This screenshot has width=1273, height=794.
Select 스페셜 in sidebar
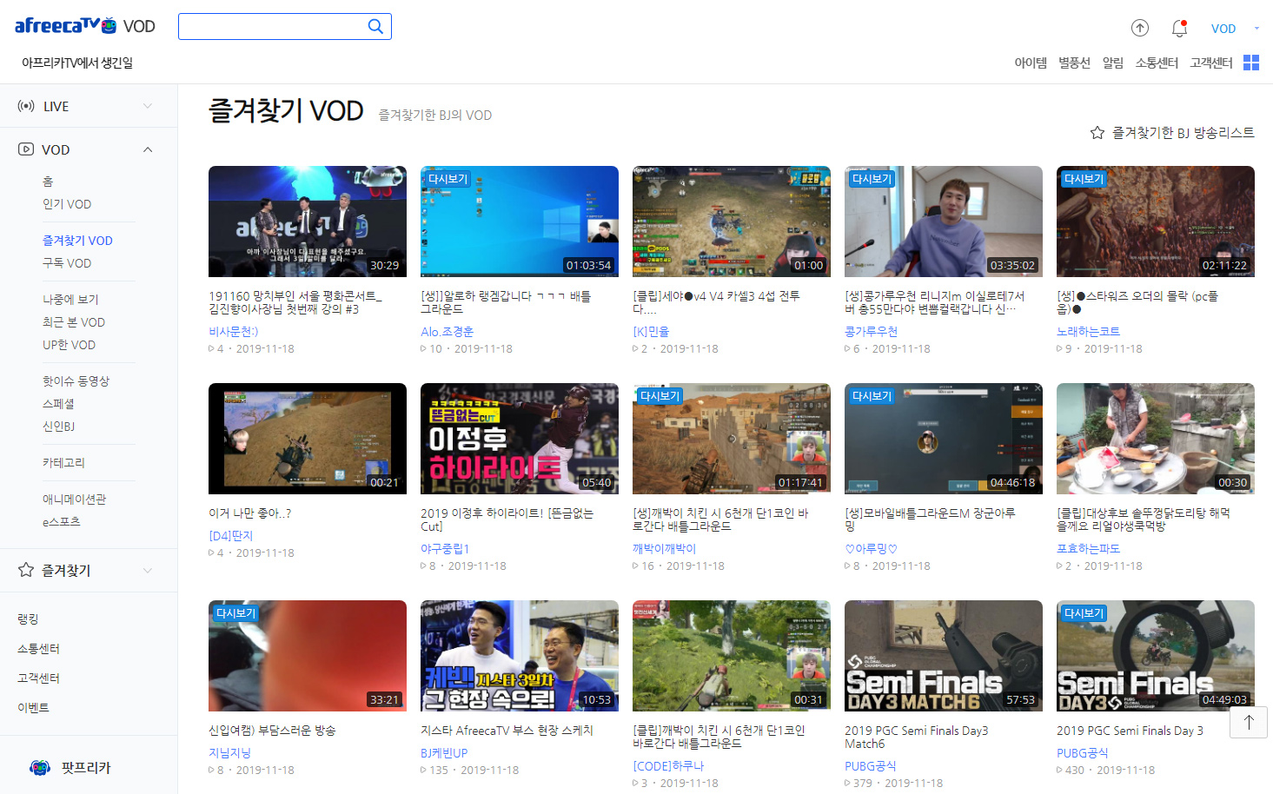click(x=58, y=404)
